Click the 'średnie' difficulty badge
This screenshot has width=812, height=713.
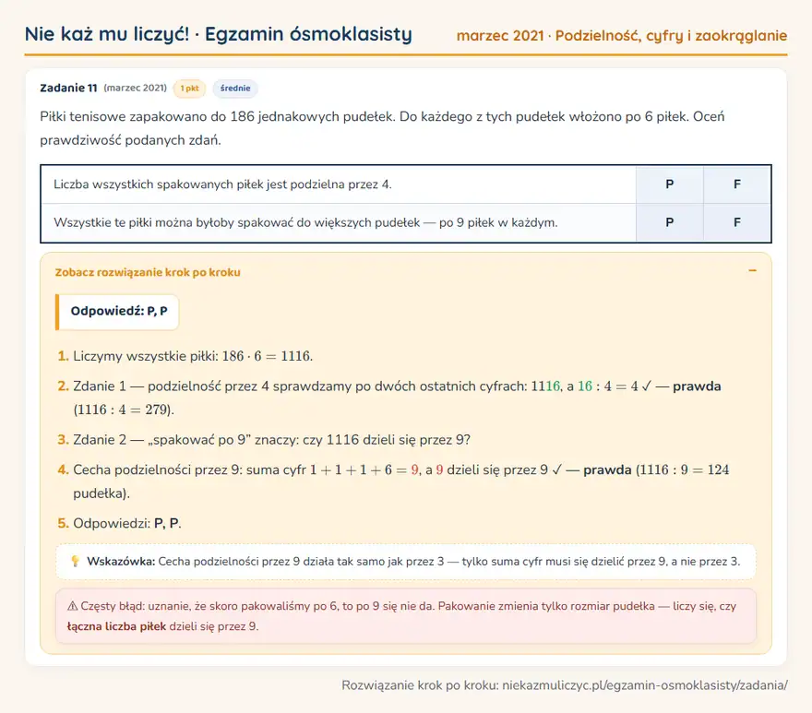(x=235, y=89)
